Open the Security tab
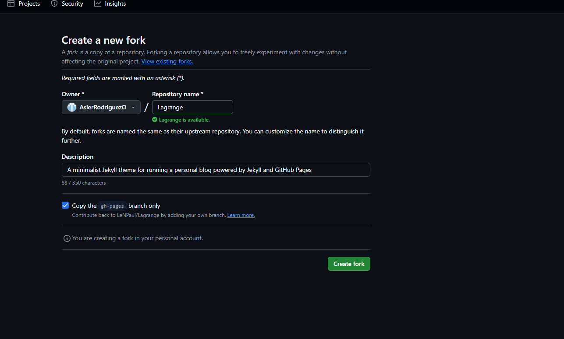564x339 pixels. [72, 4]
